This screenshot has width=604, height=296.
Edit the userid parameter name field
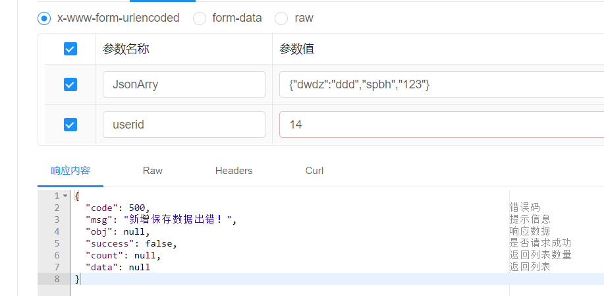tap(184, 125)
